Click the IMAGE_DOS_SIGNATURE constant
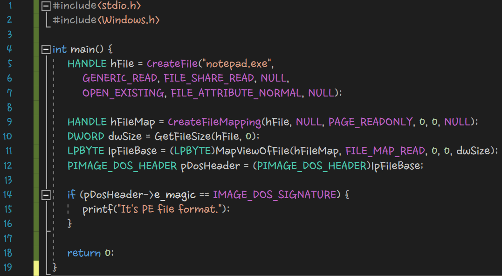Image resolution: width=502 pixels, height=276 pixels. 275,195
